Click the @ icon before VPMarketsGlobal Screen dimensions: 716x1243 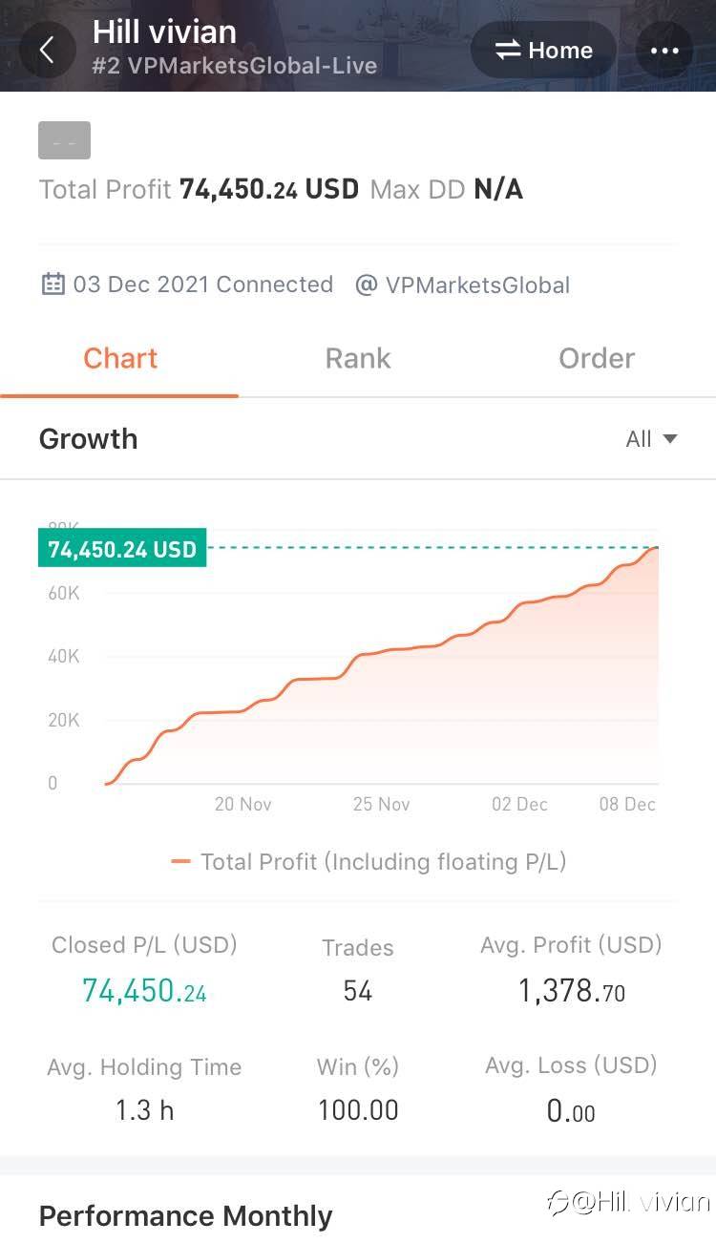pyautogui.click(x=366, y=284)
